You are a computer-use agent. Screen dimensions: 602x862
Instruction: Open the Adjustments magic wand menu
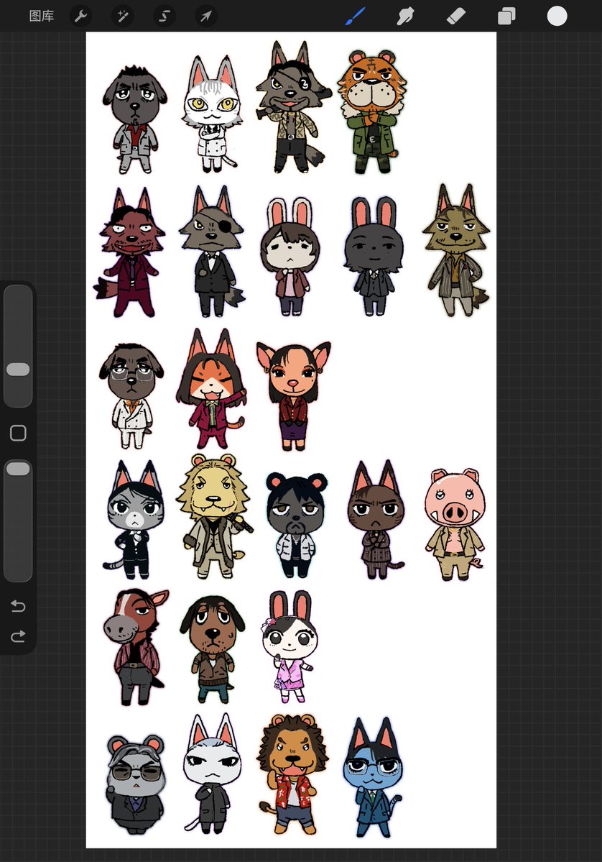pyautogui.click(x=123, y=16)
